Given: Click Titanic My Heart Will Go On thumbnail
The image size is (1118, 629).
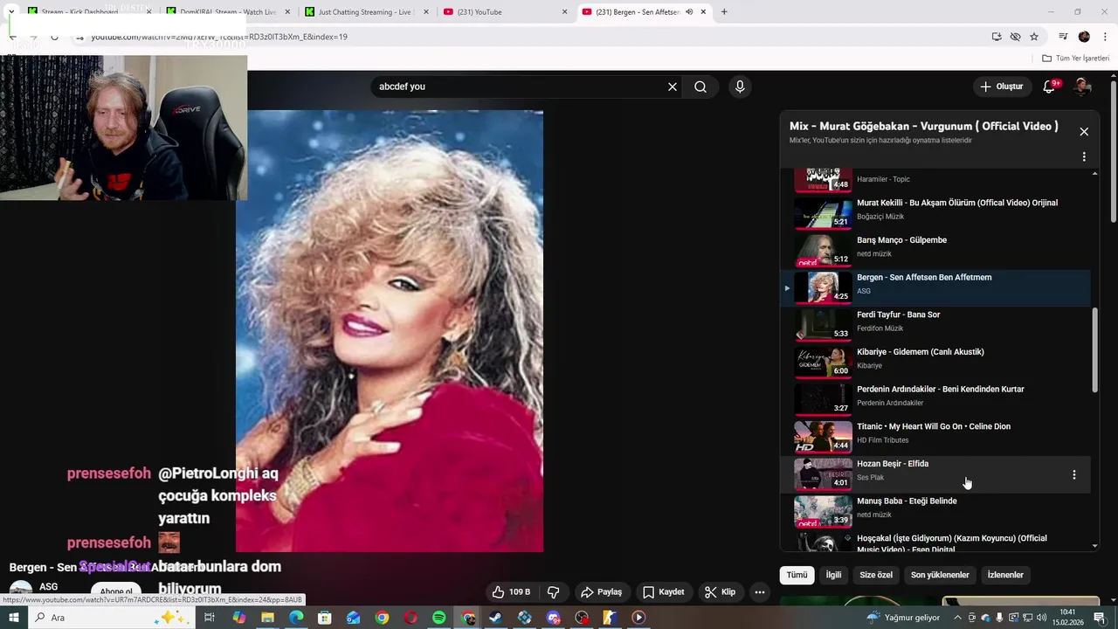Looking at the screenshot, I should [823, 436].
